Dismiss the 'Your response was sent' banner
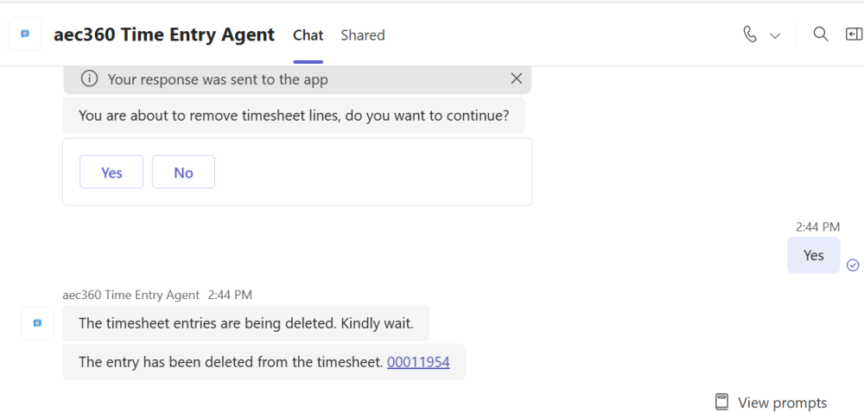Screen dimensions: 864x412 tap(517, 78)
